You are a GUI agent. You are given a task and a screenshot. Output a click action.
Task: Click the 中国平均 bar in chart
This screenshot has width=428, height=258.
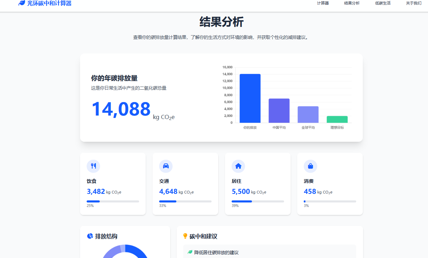point(279,111)
